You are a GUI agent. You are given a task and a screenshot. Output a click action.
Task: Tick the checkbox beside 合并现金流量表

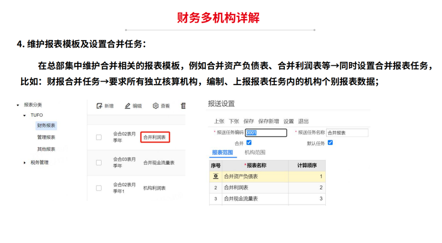pyautogui.click(x=99, y=163)
